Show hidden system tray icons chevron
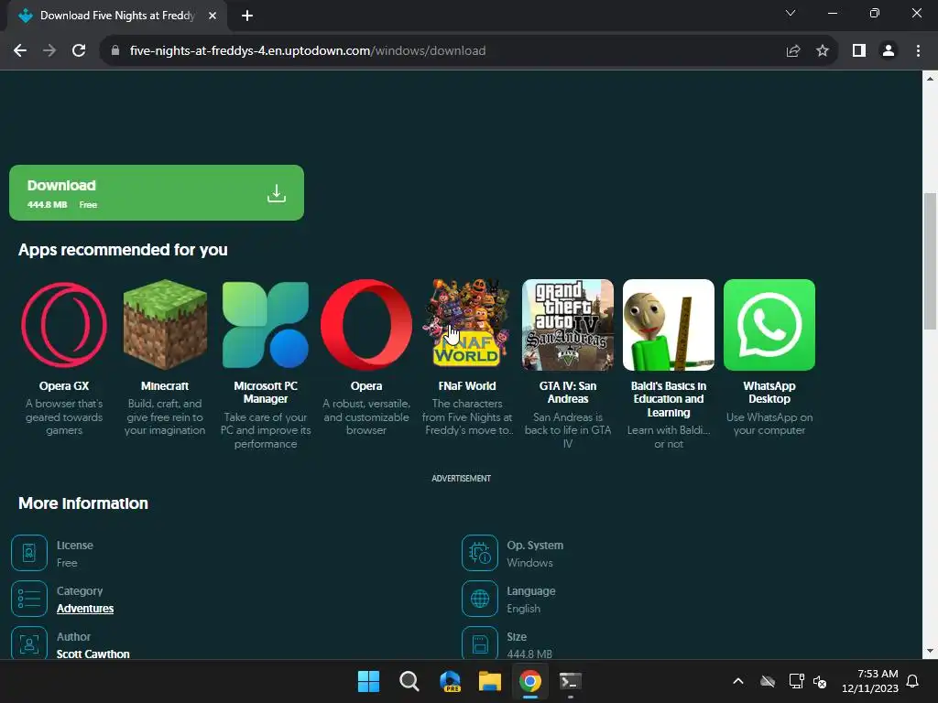 click(738, 681)
